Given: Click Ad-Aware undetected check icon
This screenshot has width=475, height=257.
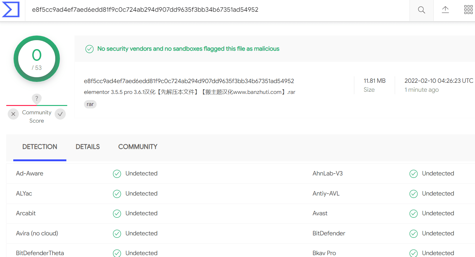Looking at the screenshot, I should pos(117,174).
